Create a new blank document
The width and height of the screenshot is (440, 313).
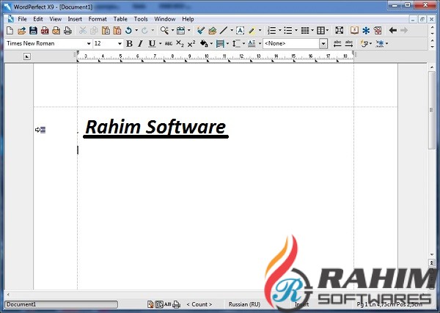tap(10, 30)
